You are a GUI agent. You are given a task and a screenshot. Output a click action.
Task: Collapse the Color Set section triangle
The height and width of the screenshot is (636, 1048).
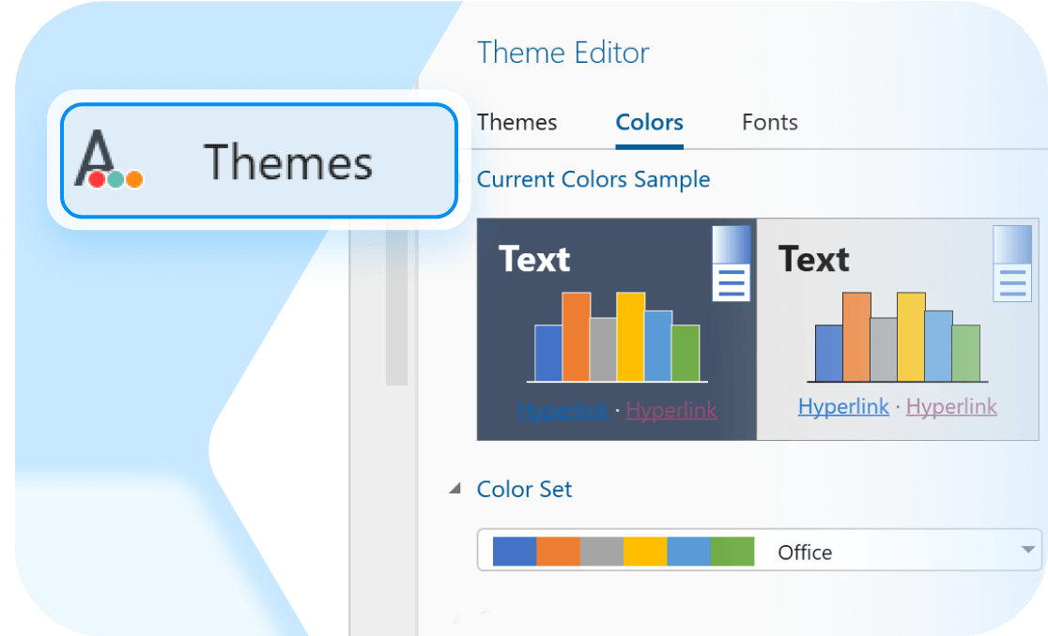(455, 489)
